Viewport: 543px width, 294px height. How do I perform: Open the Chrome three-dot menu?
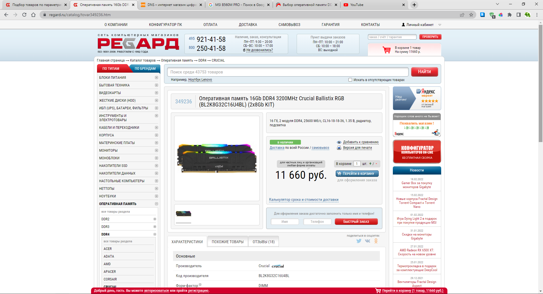pos(537,15)
